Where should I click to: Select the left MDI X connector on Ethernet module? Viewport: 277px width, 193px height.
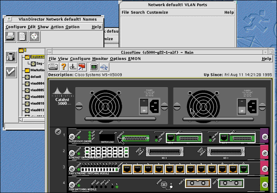tap(164, 152)
